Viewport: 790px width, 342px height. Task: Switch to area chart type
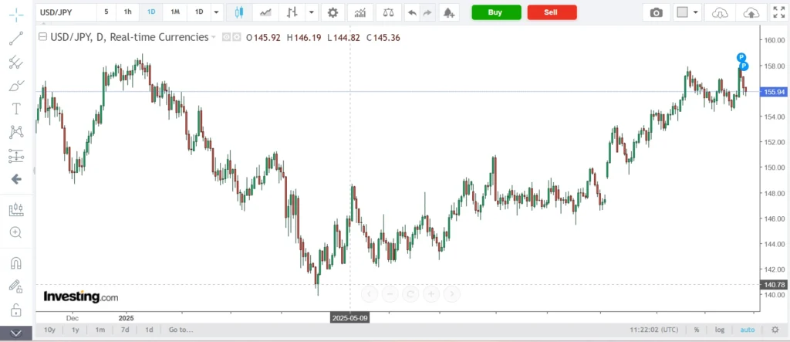[x=265, y=12]
